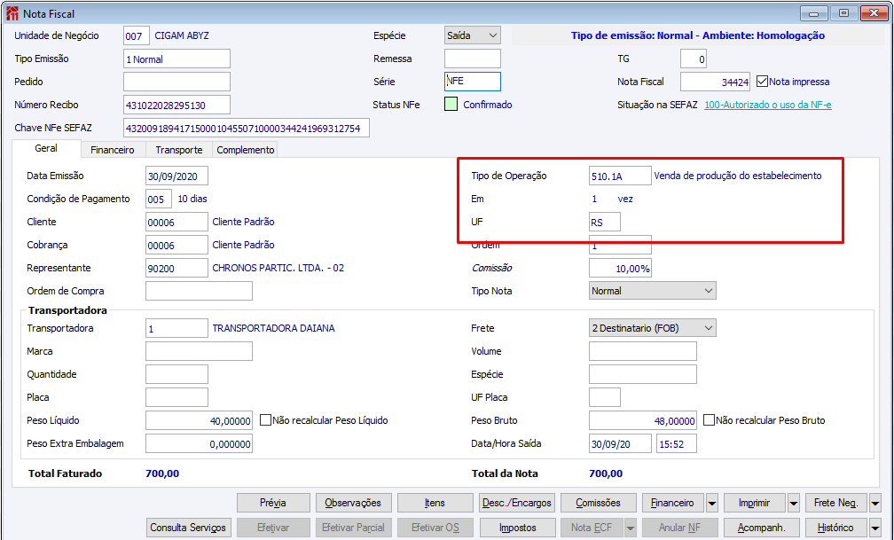The image size is (894, 540).
Task: Click the Histórico button
Action: pos(836,528)
